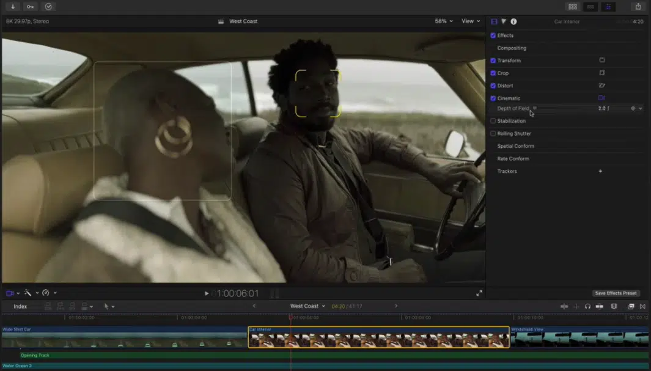Click the West Coast timeline breadcrumb
The height and width of the screenshot is (371, 651).
pyautogui.click(x=306, y=306)
